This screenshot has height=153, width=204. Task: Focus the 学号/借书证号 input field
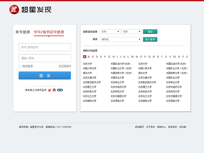point(45,47)
